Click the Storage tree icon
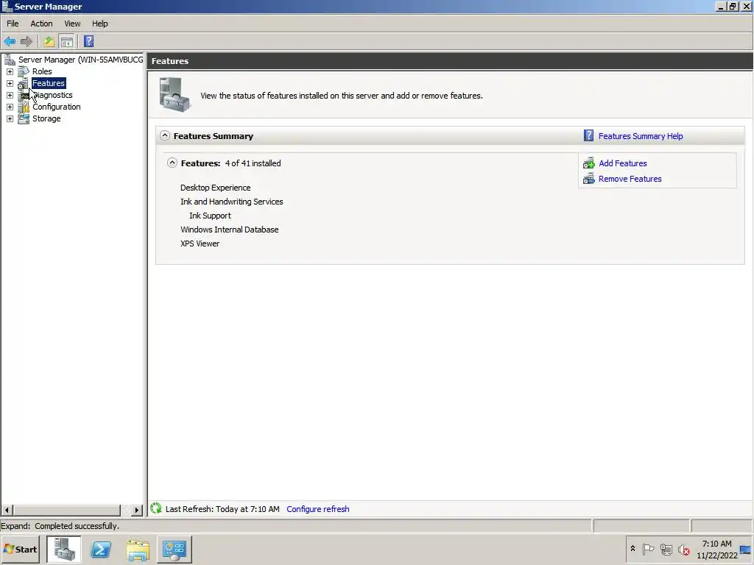754x565 pixels. (24, 118)
